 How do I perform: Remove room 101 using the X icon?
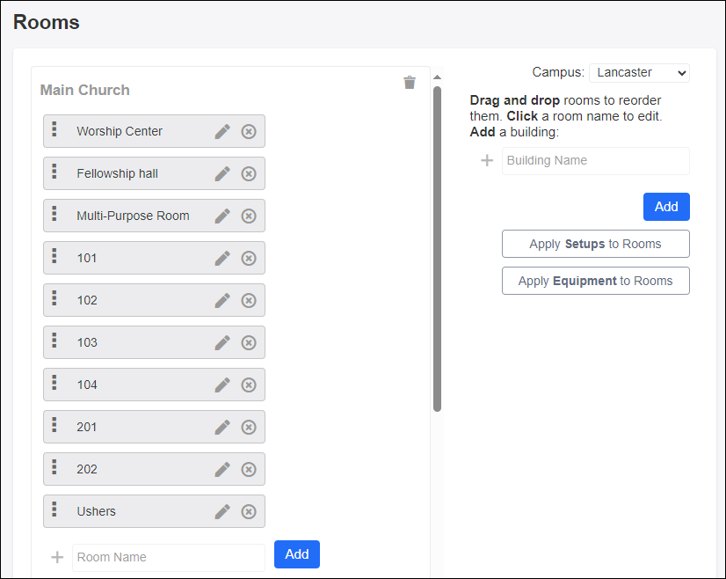coord(249,258)
